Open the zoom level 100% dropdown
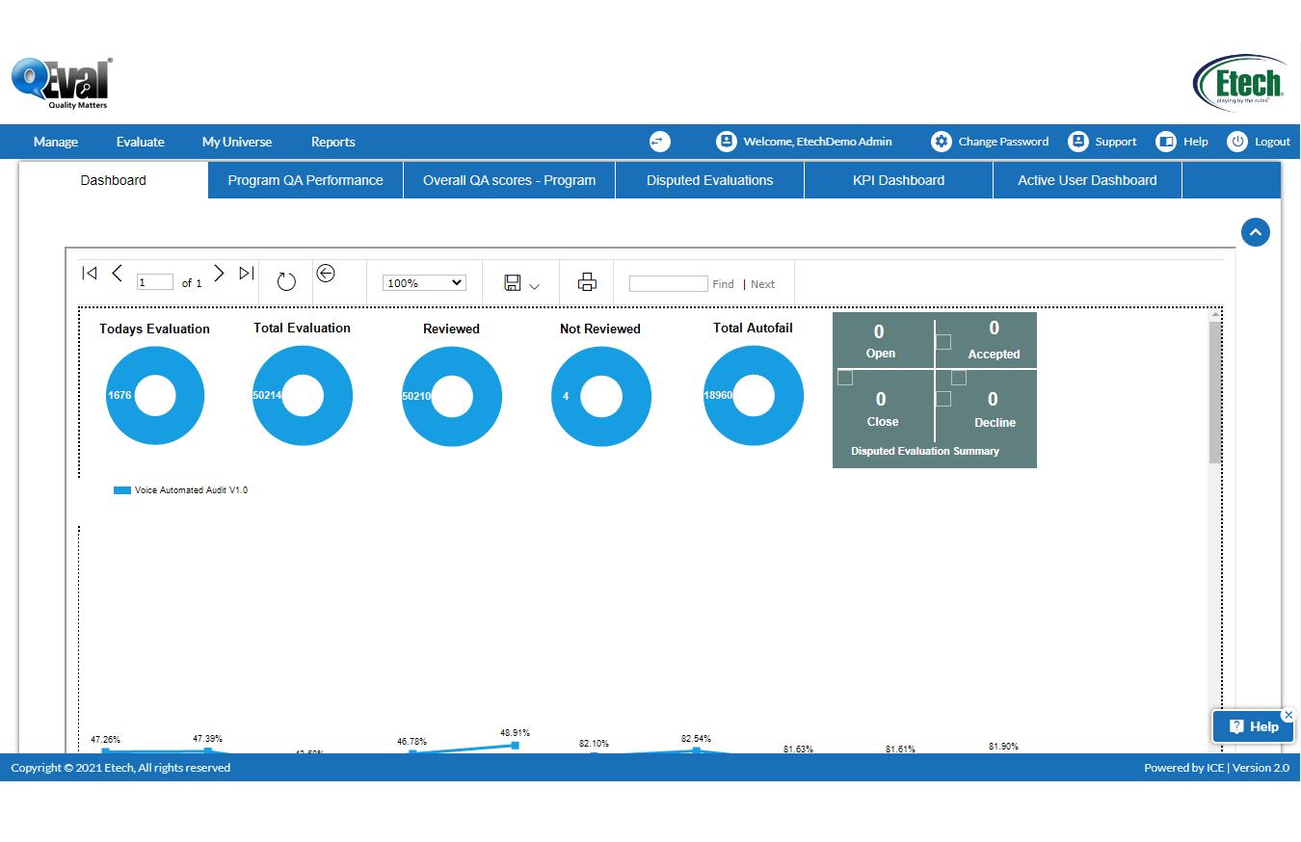The image size is (1301, 842). click(424, 283)
